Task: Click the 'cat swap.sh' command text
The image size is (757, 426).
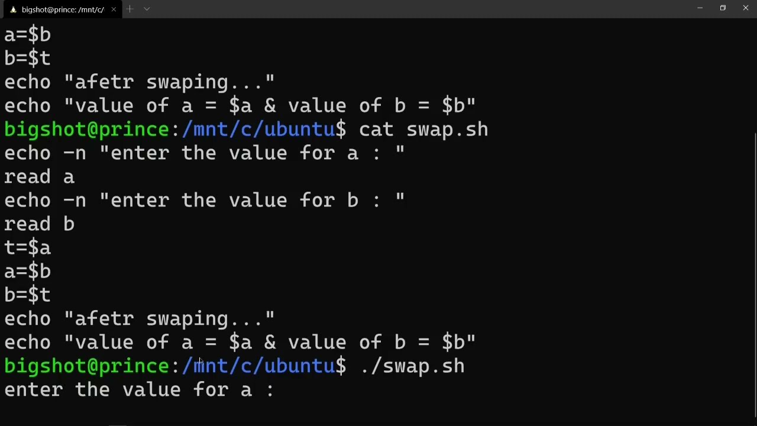Action: coord(423,130)
